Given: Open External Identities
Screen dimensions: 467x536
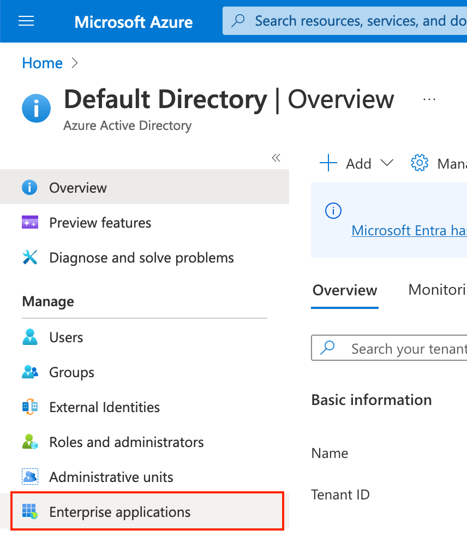Looking at the screenshot, I should click(145, 407).
